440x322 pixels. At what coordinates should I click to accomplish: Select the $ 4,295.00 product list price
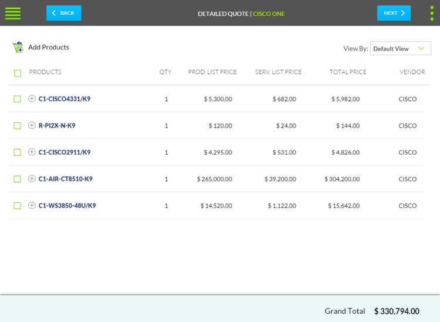coord(218,152)
